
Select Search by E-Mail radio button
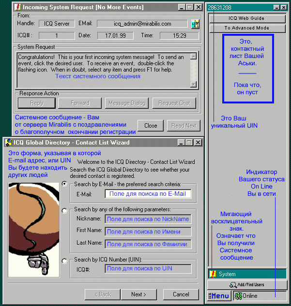click(64, 184)
